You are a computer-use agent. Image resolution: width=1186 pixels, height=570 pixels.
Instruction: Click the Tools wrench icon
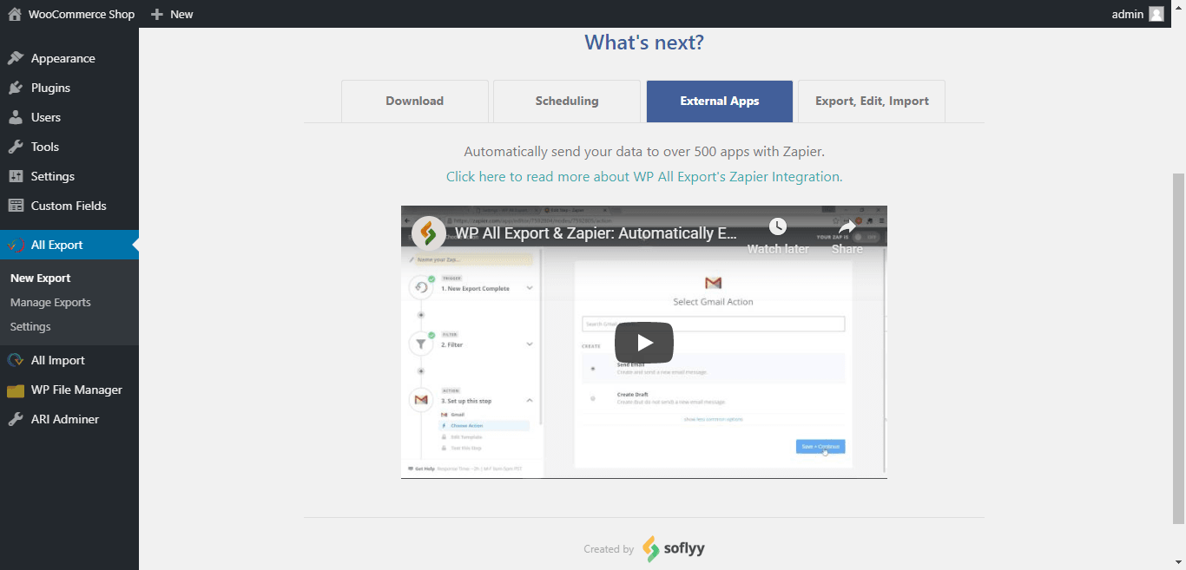(16, 147)
